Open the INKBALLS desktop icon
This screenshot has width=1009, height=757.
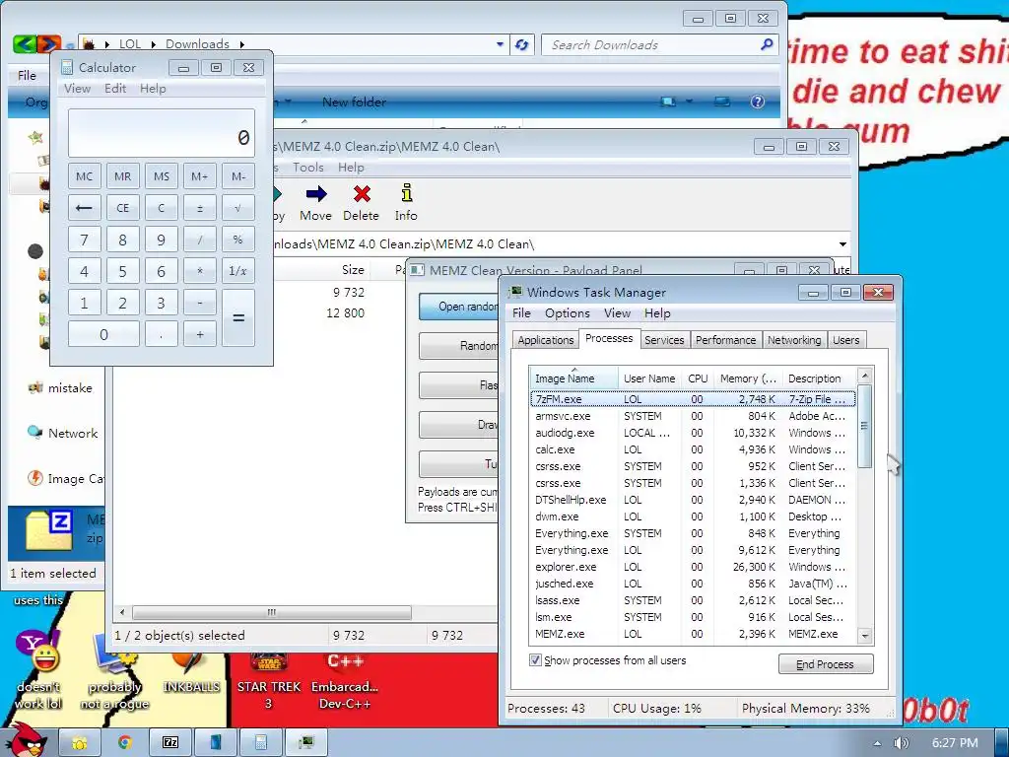coord(191,671)
